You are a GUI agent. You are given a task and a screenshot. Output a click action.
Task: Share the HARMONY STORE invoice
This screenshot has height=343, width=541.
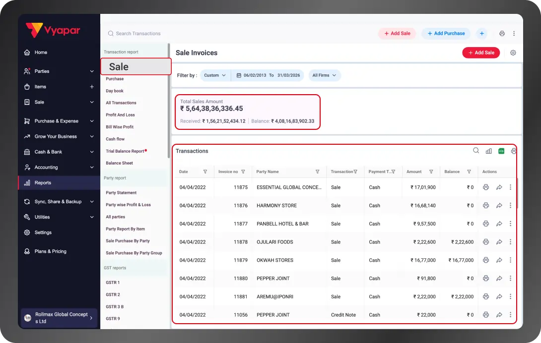(x=499, y=205)
